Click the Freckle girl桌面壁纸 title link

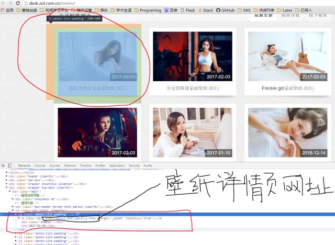pyautogui.click(x=288, y=88)
